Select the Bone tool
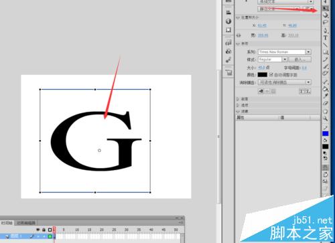Viewport: 335px width, 243px height. [326, 82]
